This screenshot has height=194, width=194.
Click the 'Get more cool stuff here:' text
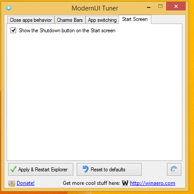[x=91, y=183]
